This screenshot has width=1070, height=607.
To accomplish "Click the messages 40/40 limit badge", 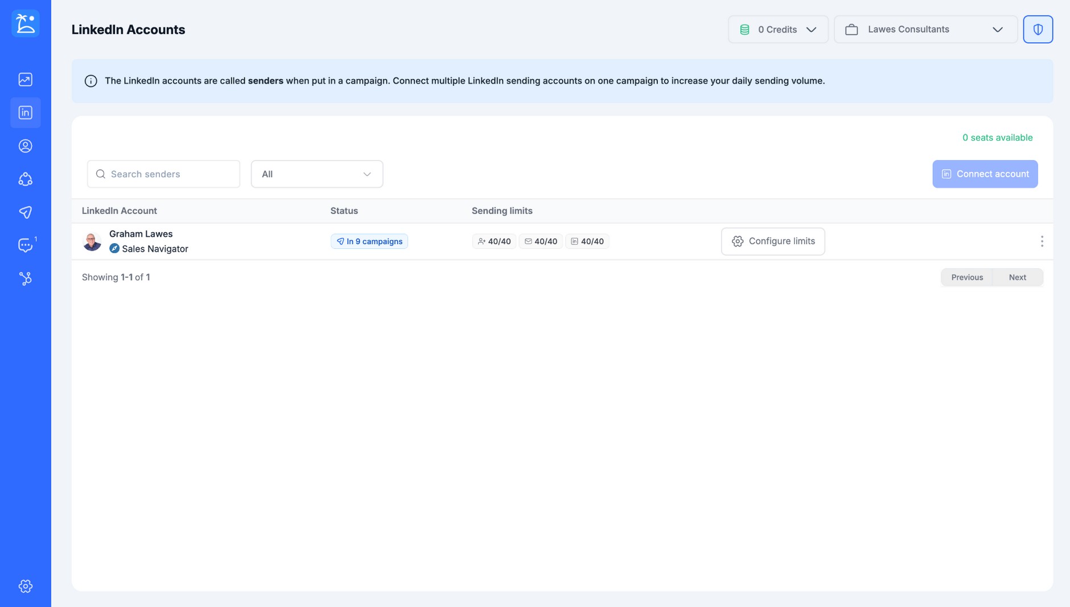I will 541,241.
